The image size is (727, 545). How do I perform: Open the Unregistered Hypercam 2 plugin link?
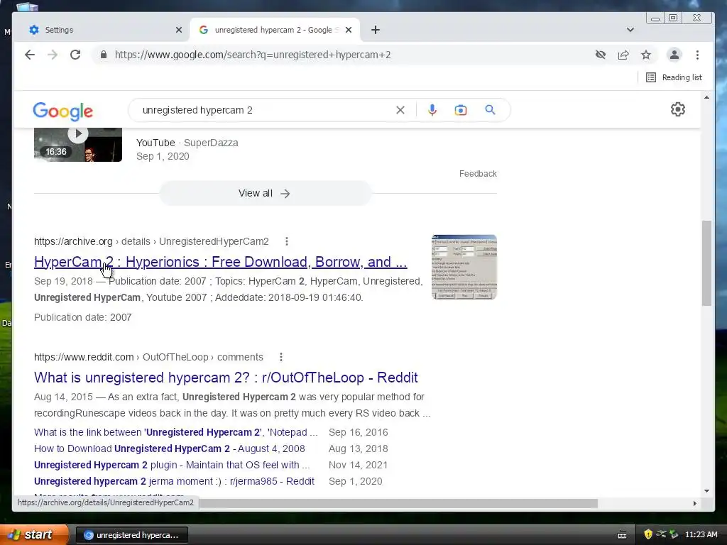point(172,465)
